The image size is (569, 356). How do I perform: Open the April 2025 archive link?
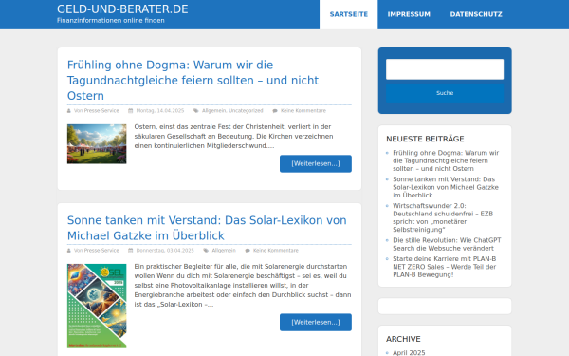[409, 353]
